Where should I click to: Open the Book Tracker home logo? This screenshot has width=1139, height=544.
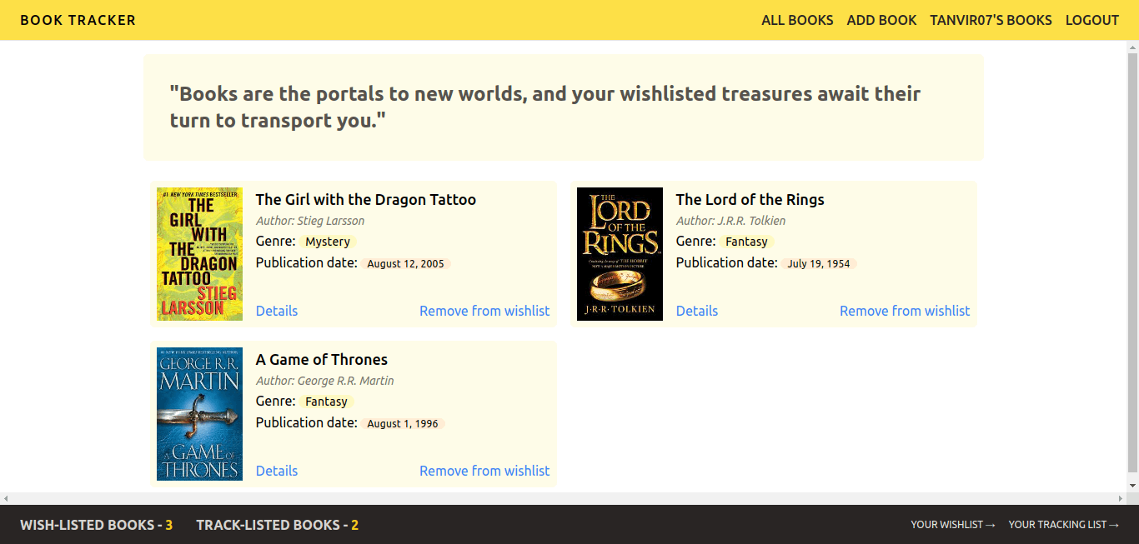point(78,20)
